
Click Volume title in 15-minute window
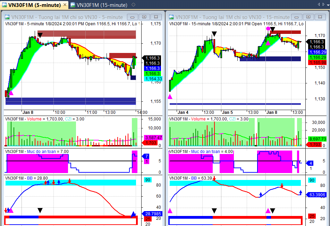pyautogui.click(x=209, y=119)
